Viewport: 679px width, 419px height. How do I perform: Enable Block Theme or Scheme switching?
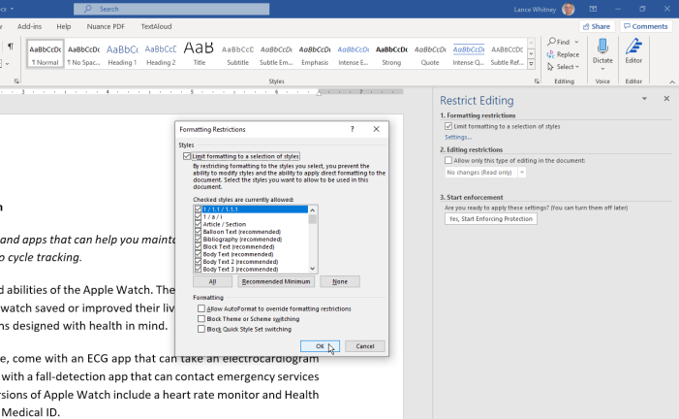(x=201, y=319)
